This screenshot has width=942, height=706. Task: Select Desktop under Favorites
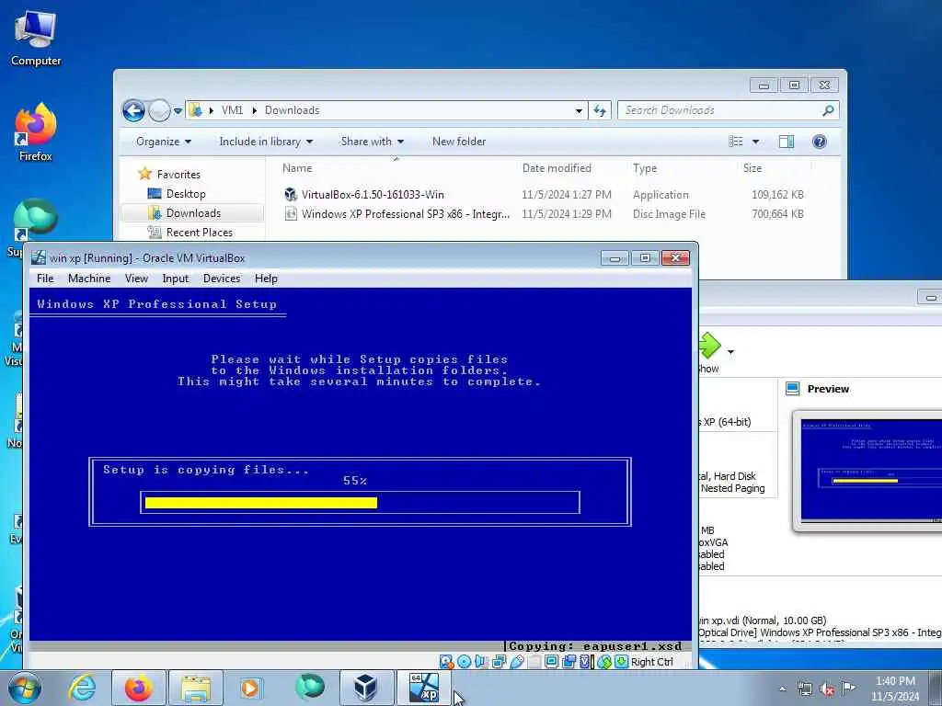coord(186,194)
